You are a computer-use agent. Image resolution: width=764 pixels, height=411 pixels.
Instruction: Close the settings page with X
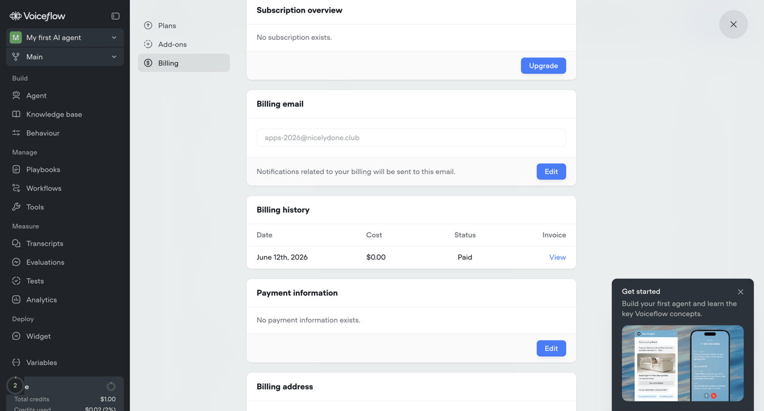click(733, 24)
